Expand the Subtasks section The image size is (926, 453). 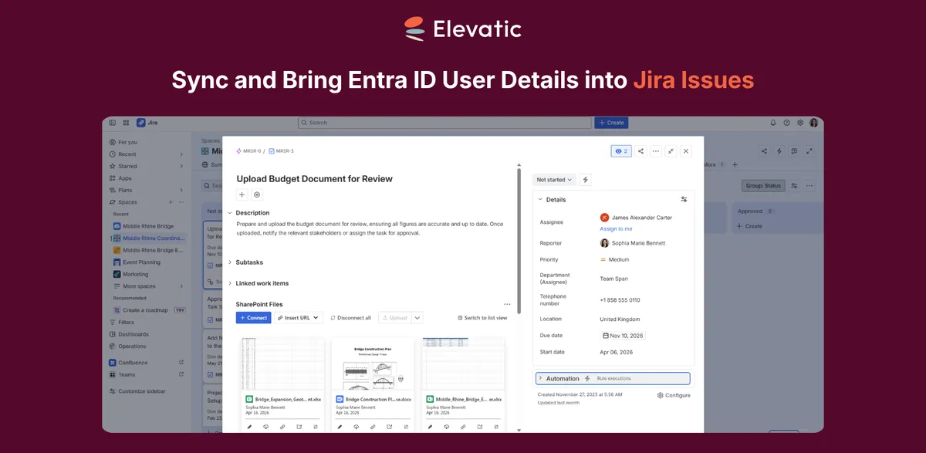[x=230, y=262]
